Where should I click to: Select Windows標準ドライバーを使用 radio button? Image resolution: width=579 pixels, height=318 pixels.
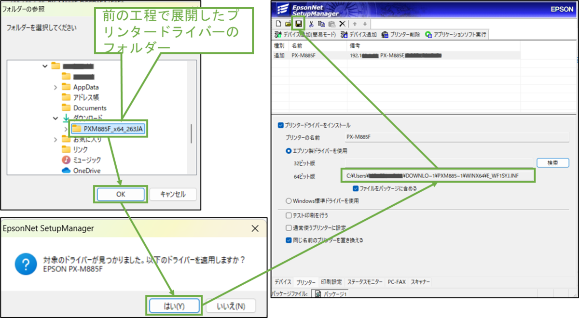coord(289,200)
